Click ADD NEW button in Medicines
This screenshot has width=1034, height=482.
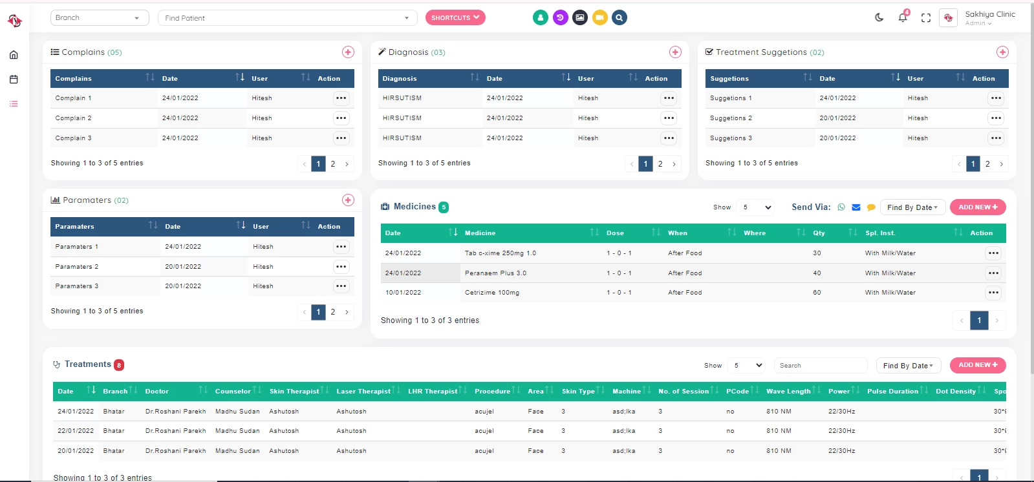978,207
